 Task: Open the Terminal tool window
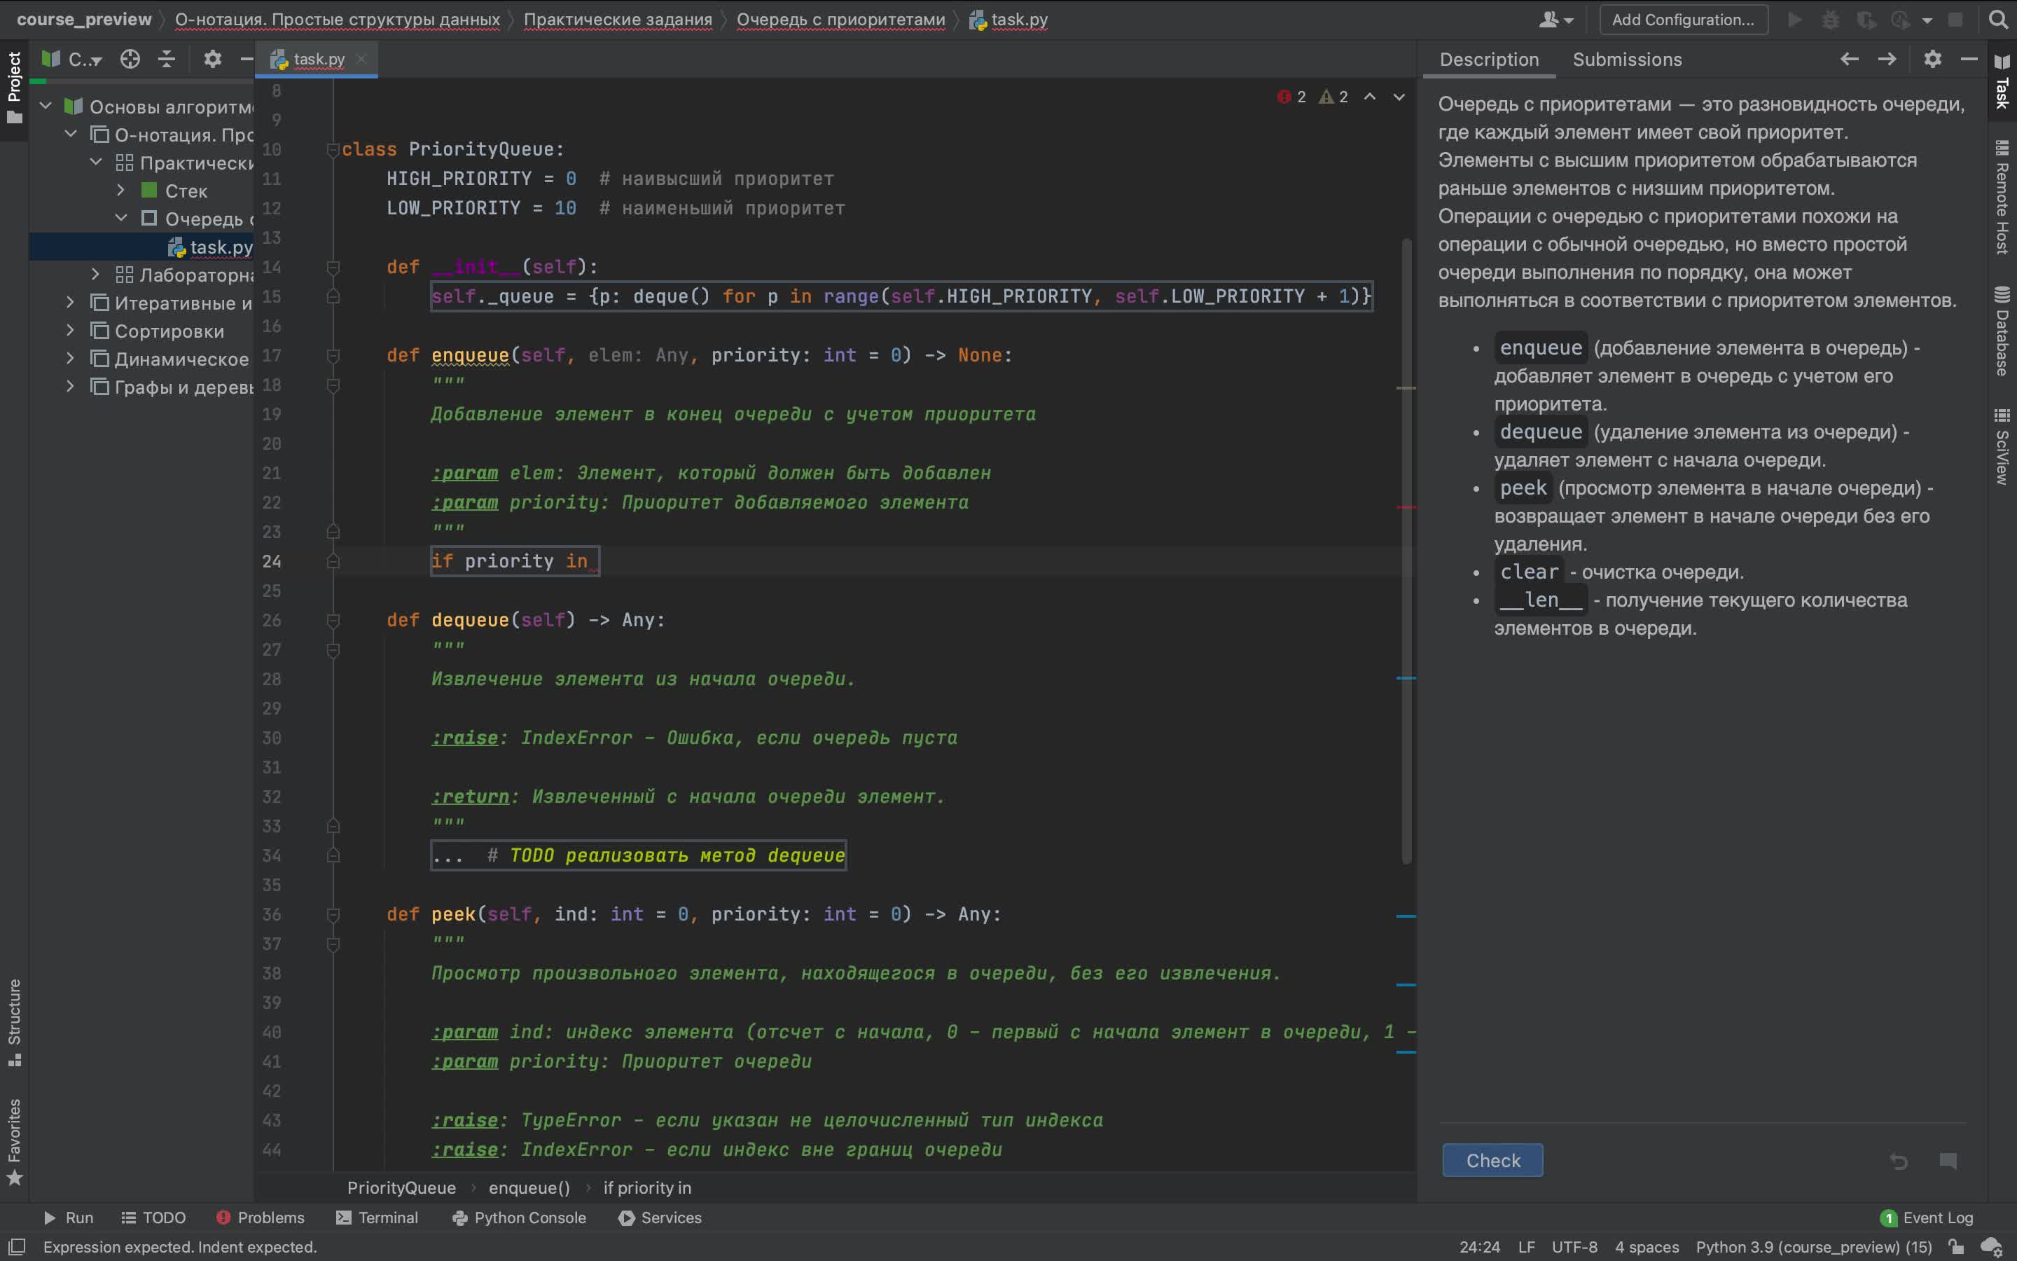(x=377, y=1218)
